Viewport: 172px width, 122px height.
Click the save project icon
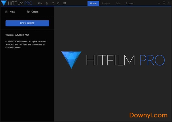47,3
